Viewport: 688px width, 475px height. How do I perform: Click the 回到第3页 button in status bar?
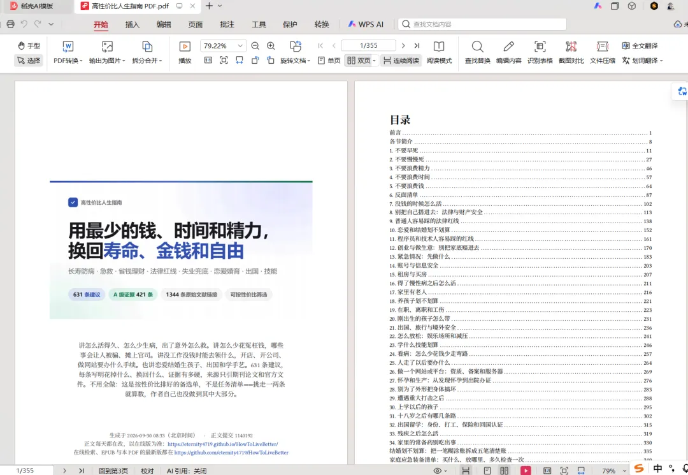pos(113,471)
